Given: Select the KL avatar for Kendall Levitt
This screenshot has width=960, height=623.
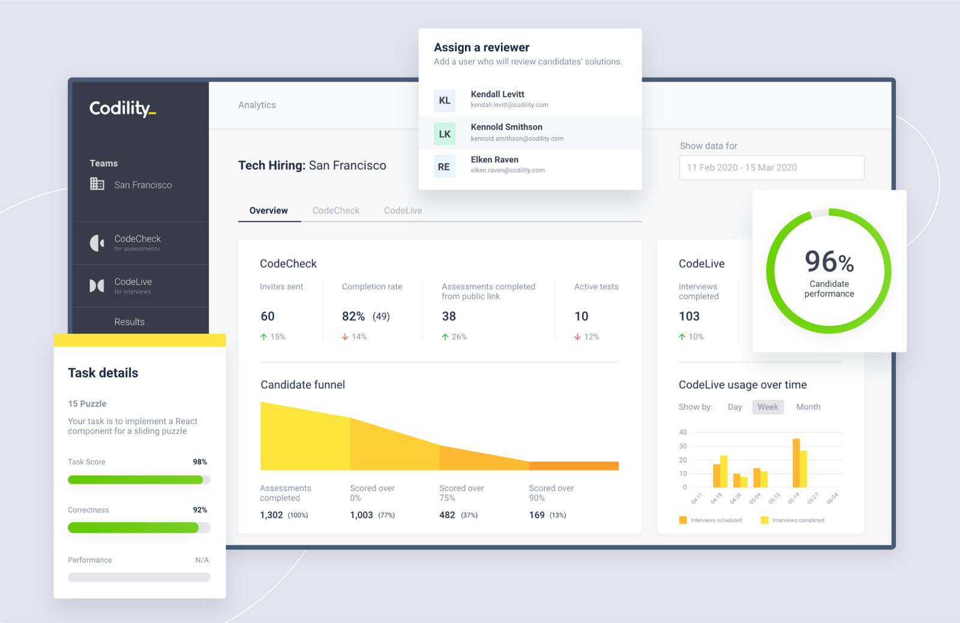Looking at the screenshot, I should pyautogui.click(x=445, y=100).
